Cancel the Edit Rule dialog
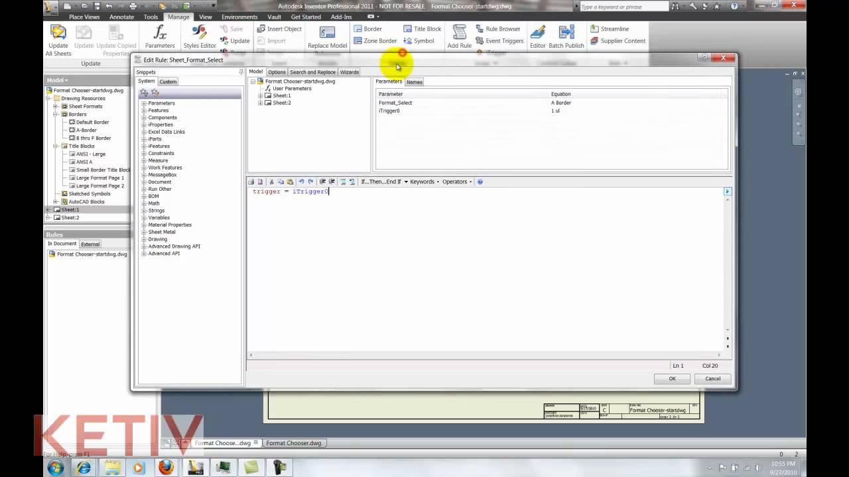 [712, 379]
